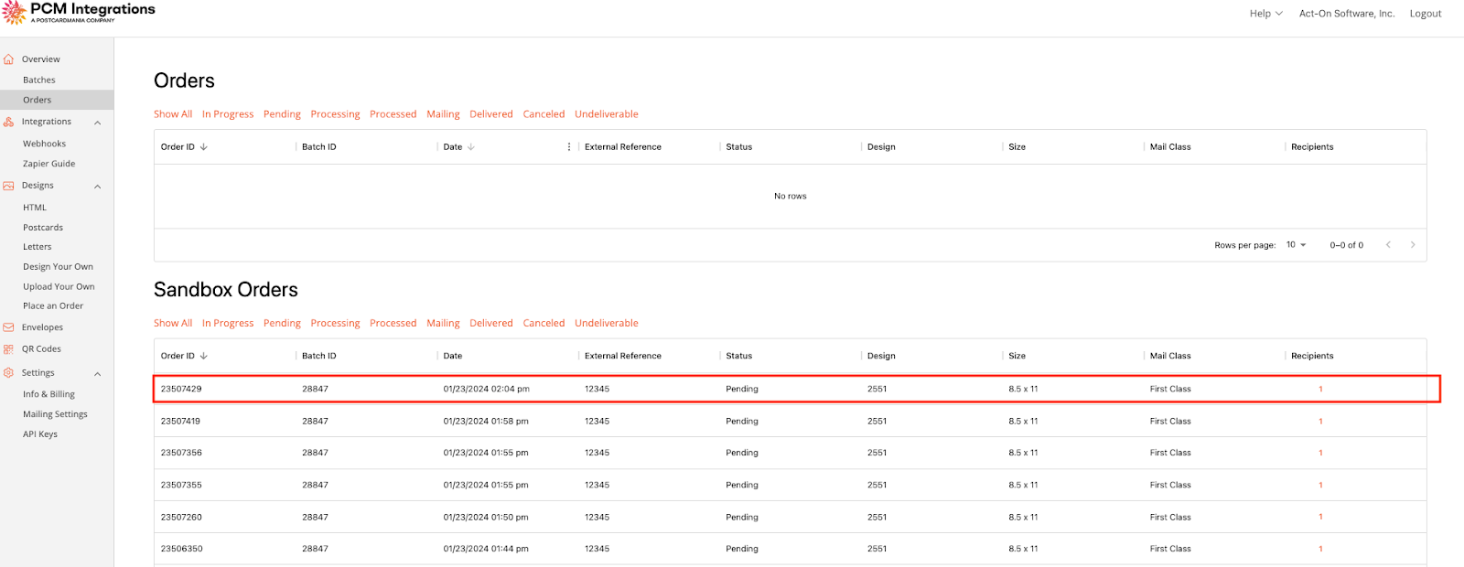Open the QR Codes page

tap(41, 349)
